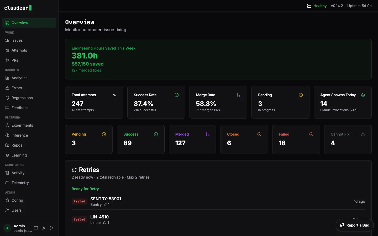
Task: Open the SENTRY-88901 retry item
Action: click(106, 199)
